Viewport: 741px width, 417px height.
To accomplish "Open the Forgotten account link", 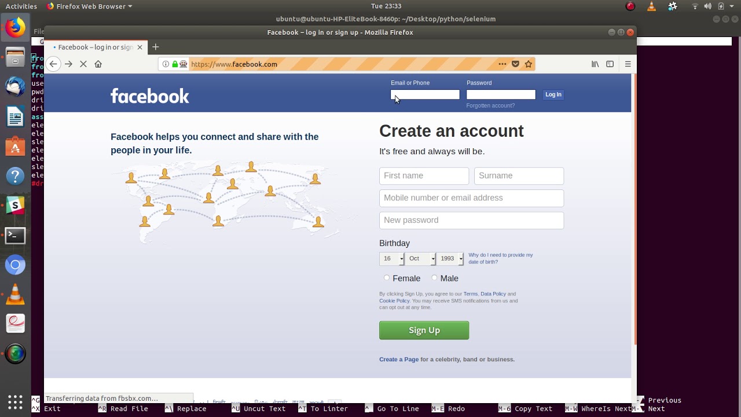I will point(490,105).
